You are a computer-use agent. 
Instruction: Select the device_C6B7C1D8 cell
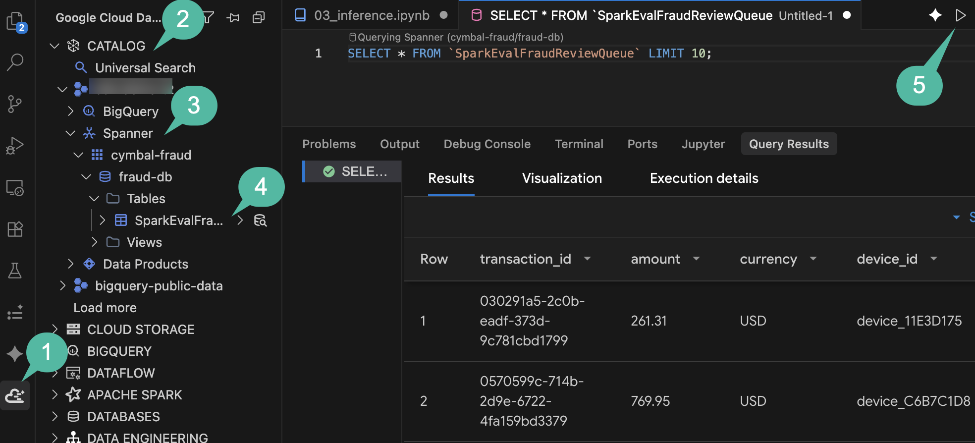914,401
